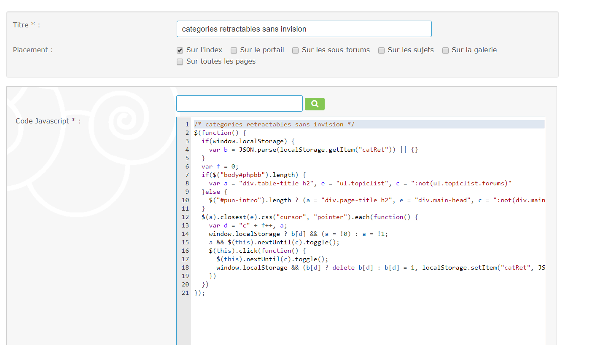Click the "}else {" code line
Viewport: 611px width, 345px height.
coord(214,192)
